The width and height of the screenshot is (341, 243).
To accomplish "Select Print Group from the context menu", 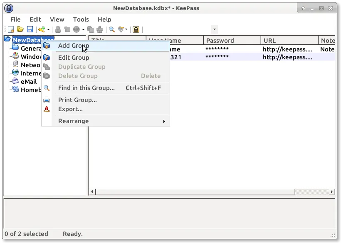I will 77,100.
